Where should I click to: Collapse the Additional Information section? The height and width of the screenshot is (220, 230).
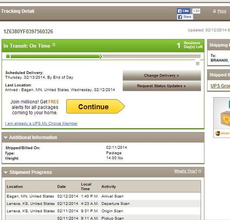[5, 137]
